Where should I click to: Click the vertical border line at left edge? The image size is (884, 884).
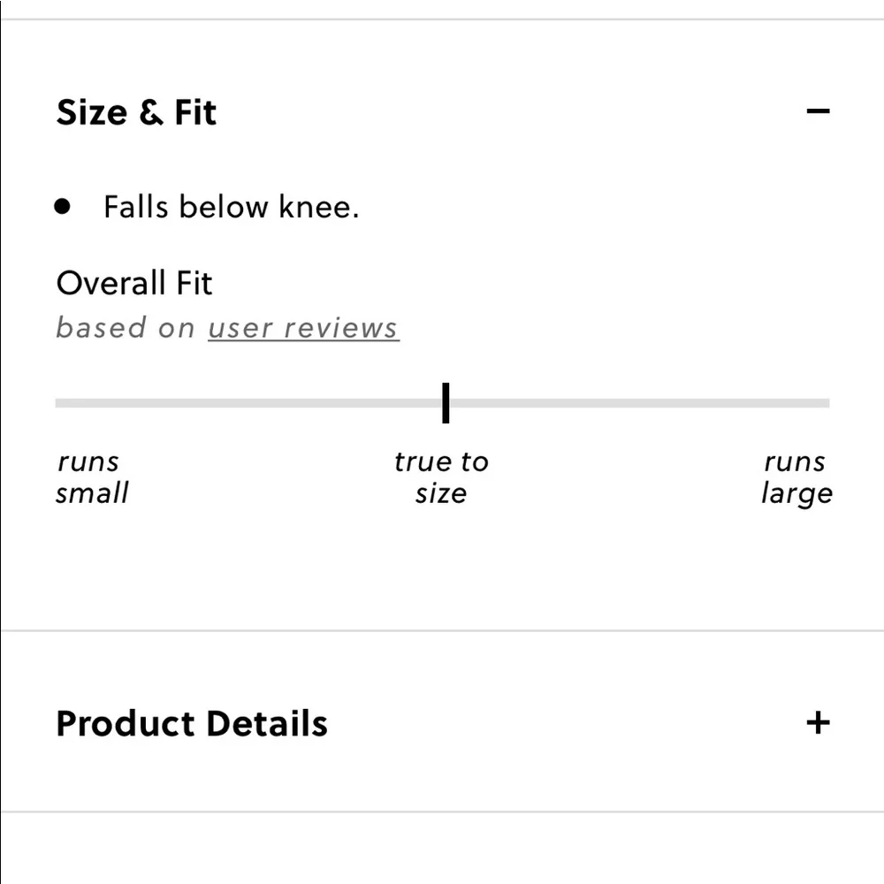[x=1, y=442]
